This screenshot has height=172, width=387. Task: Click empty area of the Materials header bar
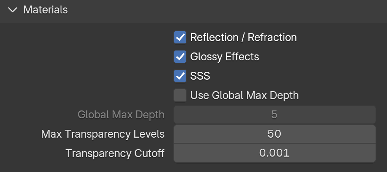[222, 10]
